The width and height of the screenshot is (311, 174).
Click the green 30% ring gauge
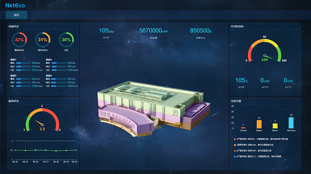(x=66, y=40)
